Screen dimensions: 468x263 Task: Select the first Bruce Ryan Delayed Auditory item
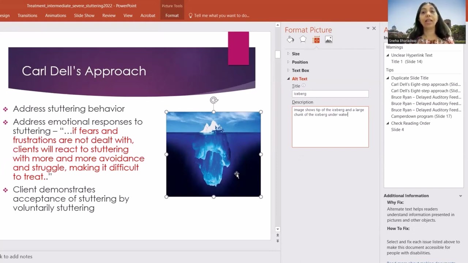pyautogui.click(x=426, y=98)
